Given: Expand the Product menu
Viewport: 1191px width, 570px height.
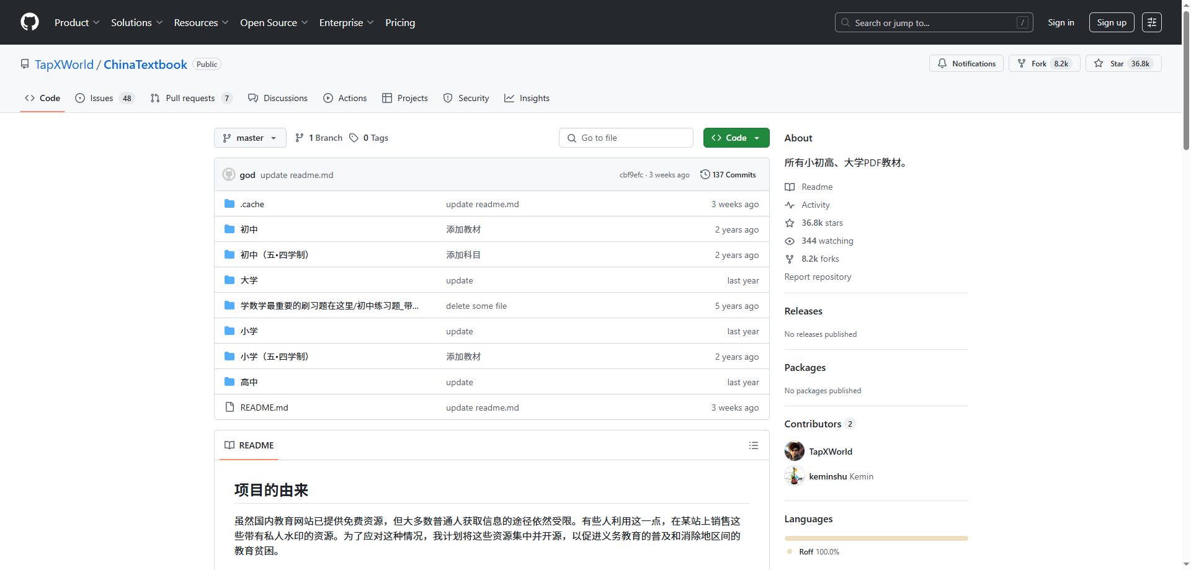Looking at the screenshot, I should click(76, 22).
